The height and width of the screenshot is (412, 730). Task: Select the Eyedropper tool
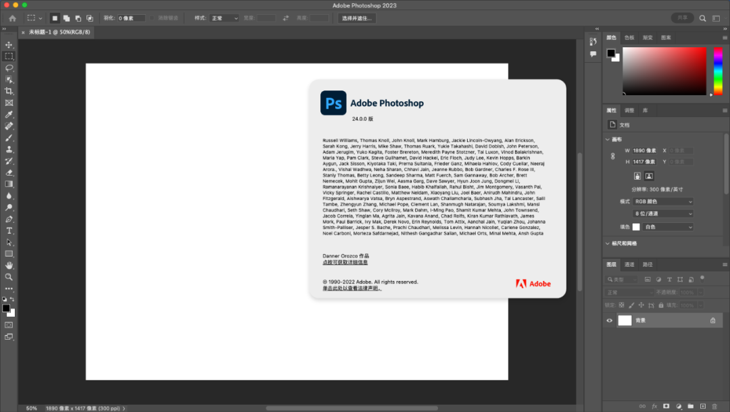(x=9, y=114)
